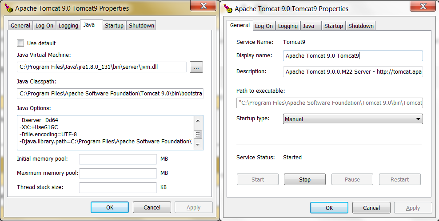Close the right Tomcat9 Properties window
The height and width of the screenshot is (221, 439).
[423, 6]
